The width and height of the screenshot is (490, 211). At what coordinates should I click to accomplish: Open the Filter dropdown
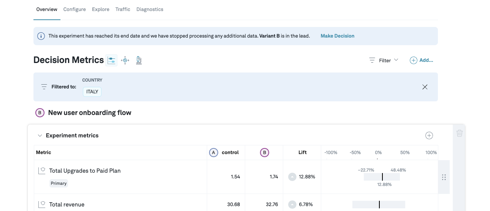pos(384,60)
